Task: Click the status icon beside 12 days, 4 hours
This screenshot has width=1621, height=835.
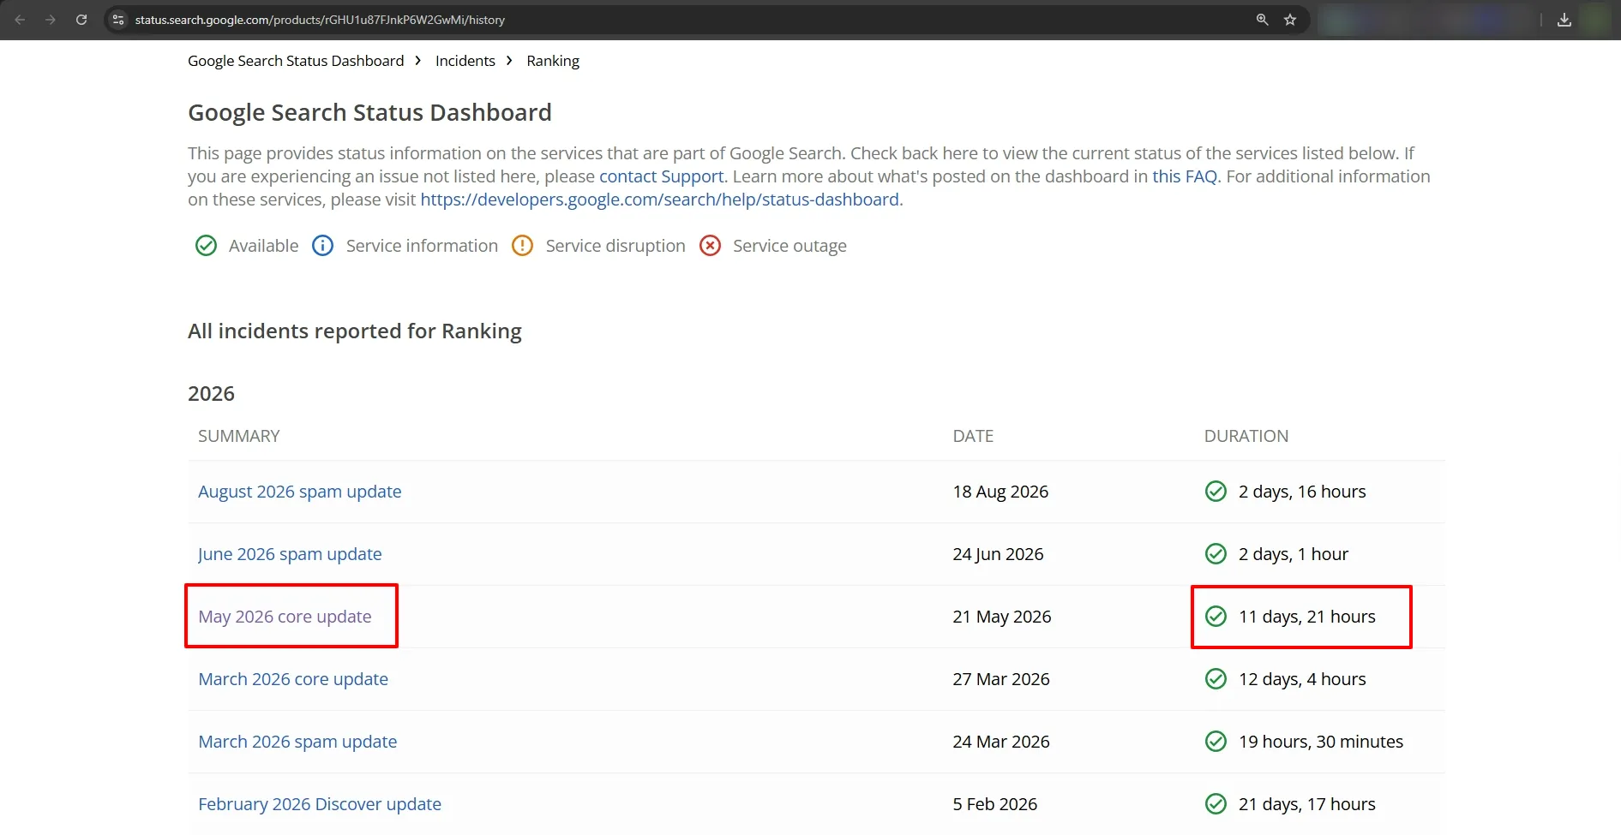Action: (1216, 679)
